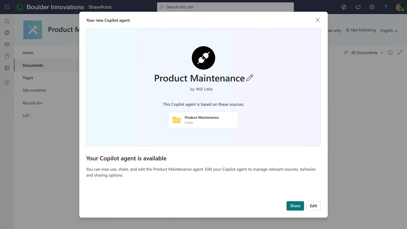The width and height of the screenshot is (407, 229).
Task: Open Recycle bin in navigation
Action: pos(32,103)
